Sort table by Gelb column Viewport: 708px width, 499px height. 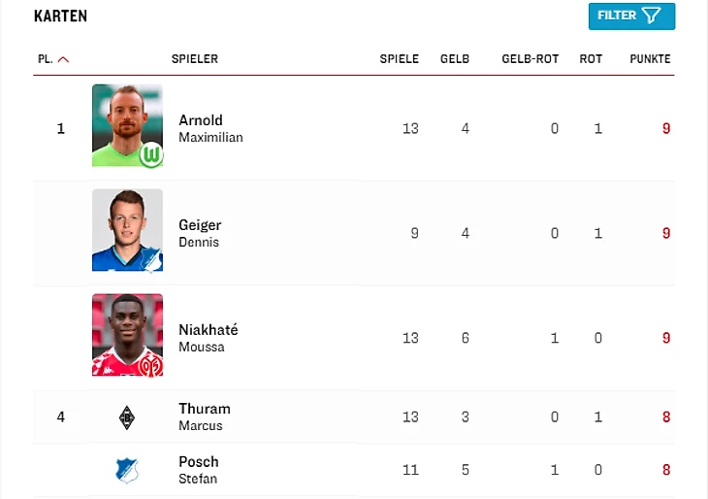pyautogui.click(x=454, y=59)
